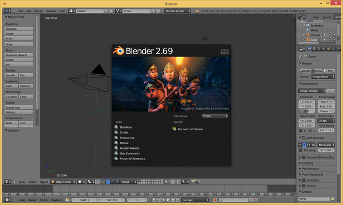The height and width of the screenshot is (205, 343).
Task: Enable the Sampled Motion Blur checkbox
Action: click(x=304, y=157)
